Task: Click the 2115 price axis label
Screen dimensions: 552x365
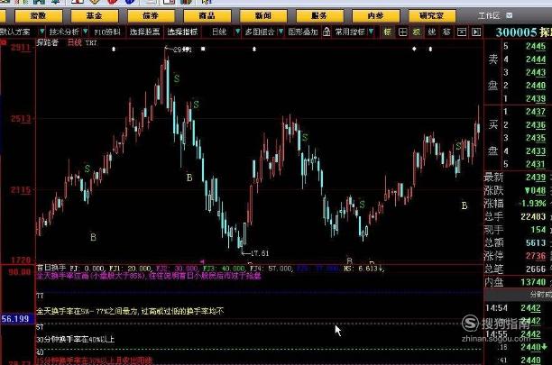Action: click(x=21, y=190)
